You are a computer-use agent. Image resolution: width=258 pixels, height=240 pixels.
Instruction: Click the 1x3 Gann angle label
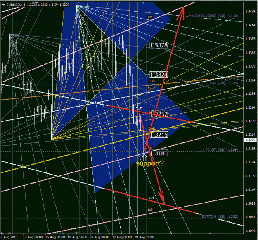point(150,17)
